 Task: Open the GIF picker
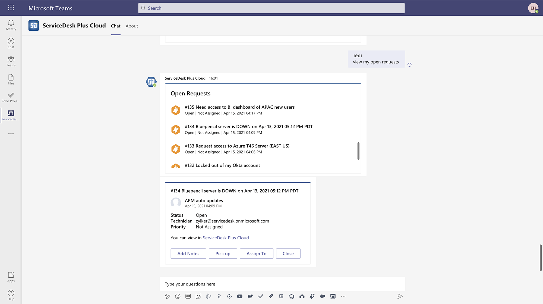click(188, 296)
